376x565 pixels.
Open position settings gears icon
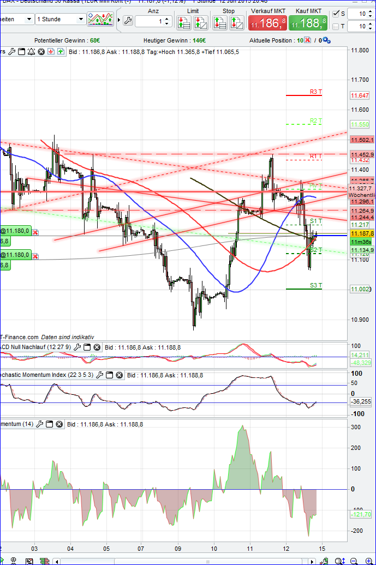click(326, 40)
